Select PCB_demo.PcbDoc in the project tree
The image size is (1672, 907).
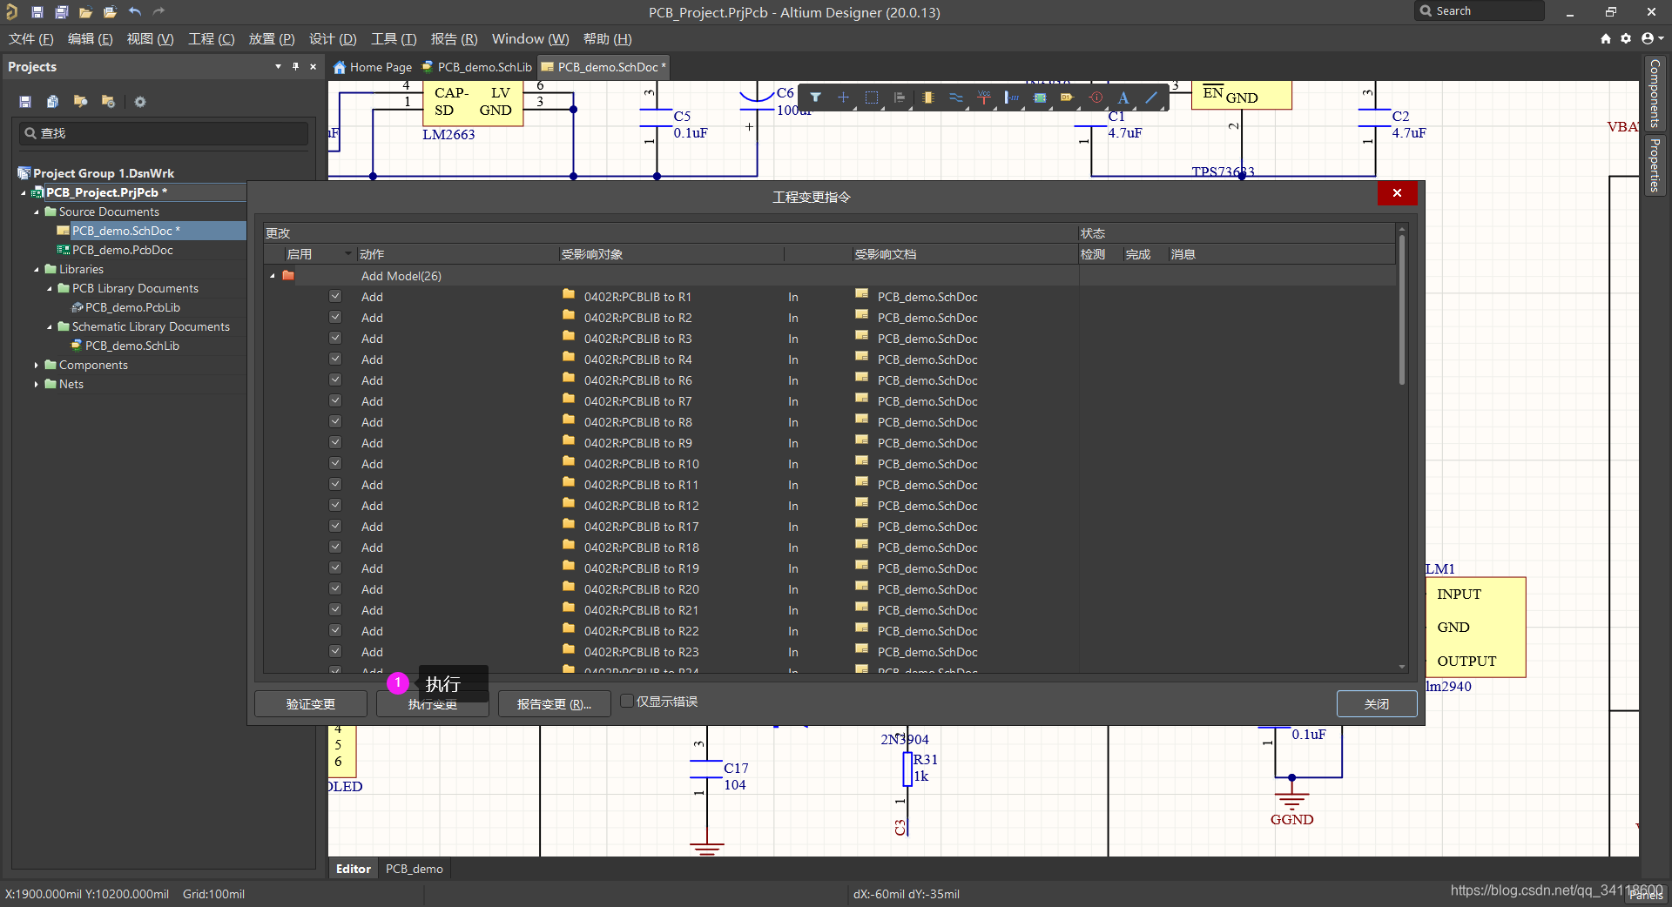click(x=122, y=251)
